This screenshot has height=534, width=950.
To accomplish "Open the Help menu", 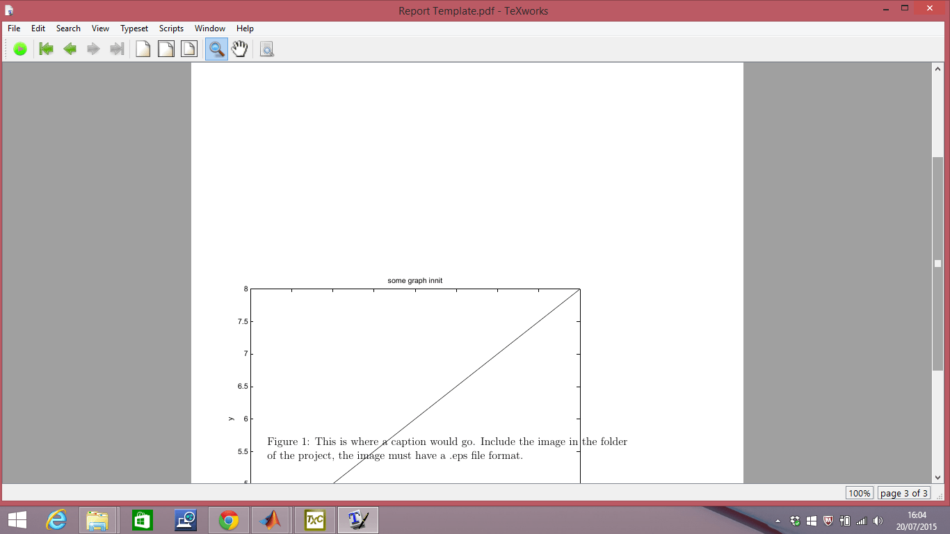I will coord(245,29).
